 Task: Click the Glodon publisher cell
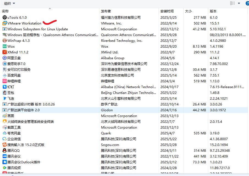107,110
